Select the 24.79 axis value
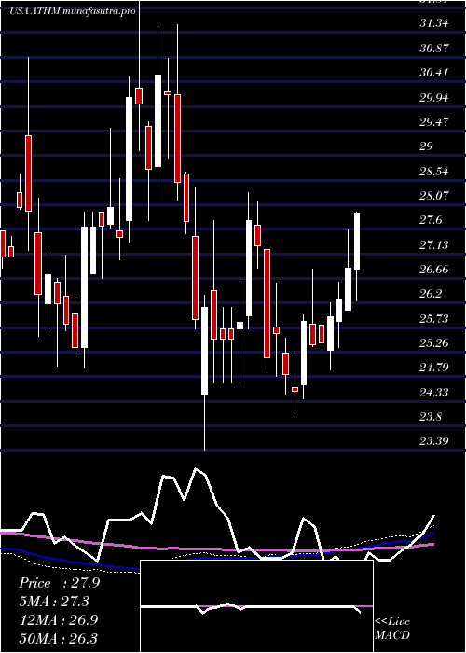466x653 pixels. click(434, 368)
